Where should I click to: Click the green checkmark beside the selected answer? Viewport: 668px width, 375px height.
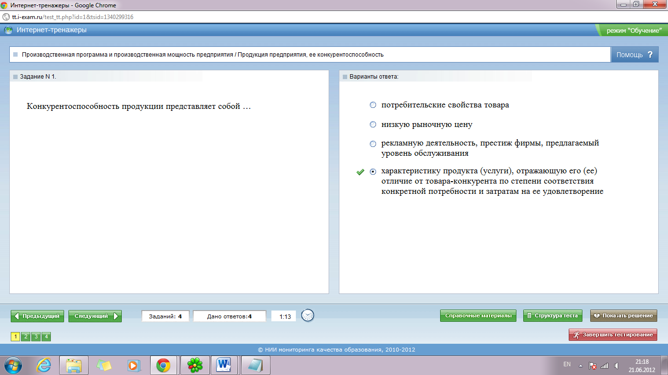tap(360, 172)
